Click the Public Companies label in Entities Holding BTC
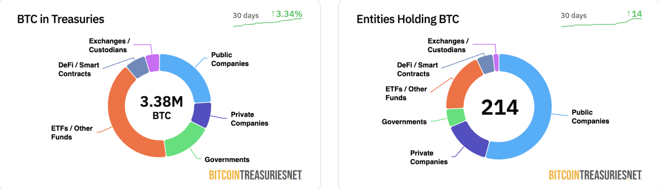This screenshot has width=659, height=189. click(590, 117)
